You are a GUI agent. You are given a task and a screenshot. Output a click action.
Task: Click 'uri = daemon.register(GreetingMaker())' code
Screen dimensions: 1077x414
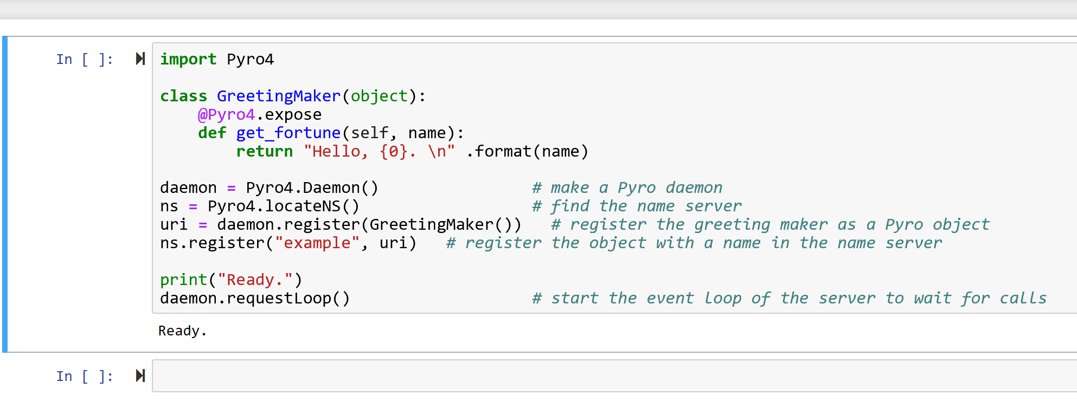(341, 224)
